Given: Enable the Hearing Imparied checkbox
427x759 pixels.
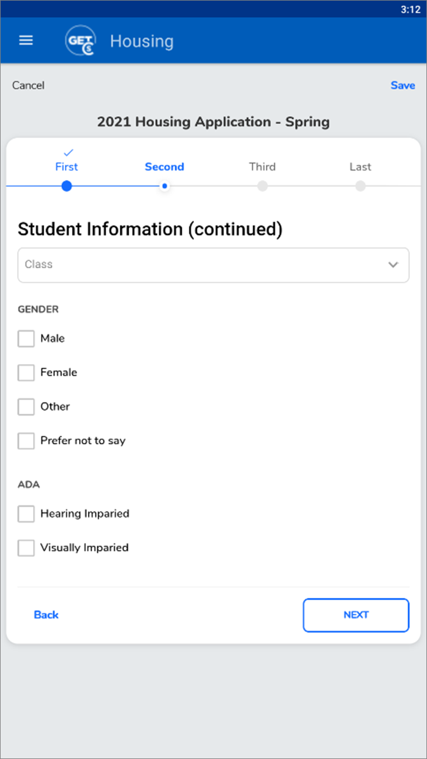Looking at the screenshot, I should [26, 514].
